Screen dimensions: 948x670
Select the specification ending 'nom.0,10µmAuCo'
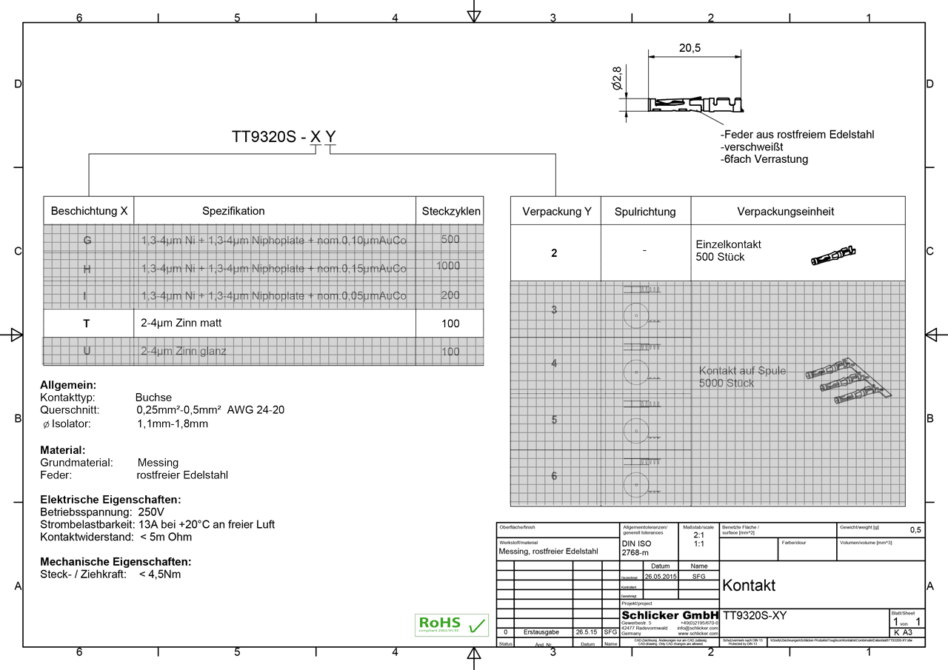pos(273,240)
